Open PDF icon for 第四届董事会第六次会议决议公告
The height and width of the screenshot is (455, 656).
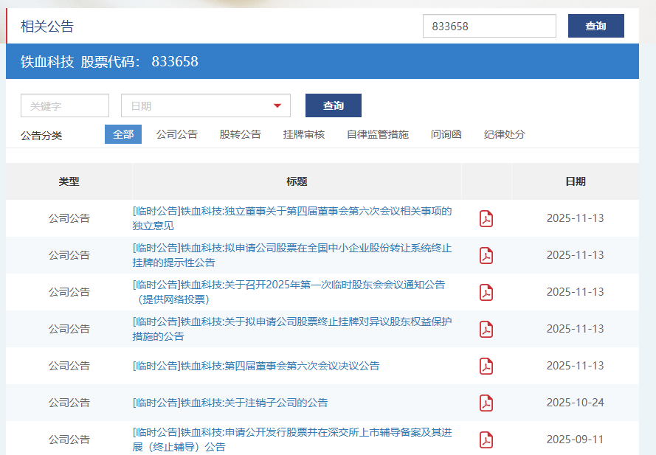click(x=486, y=367)
